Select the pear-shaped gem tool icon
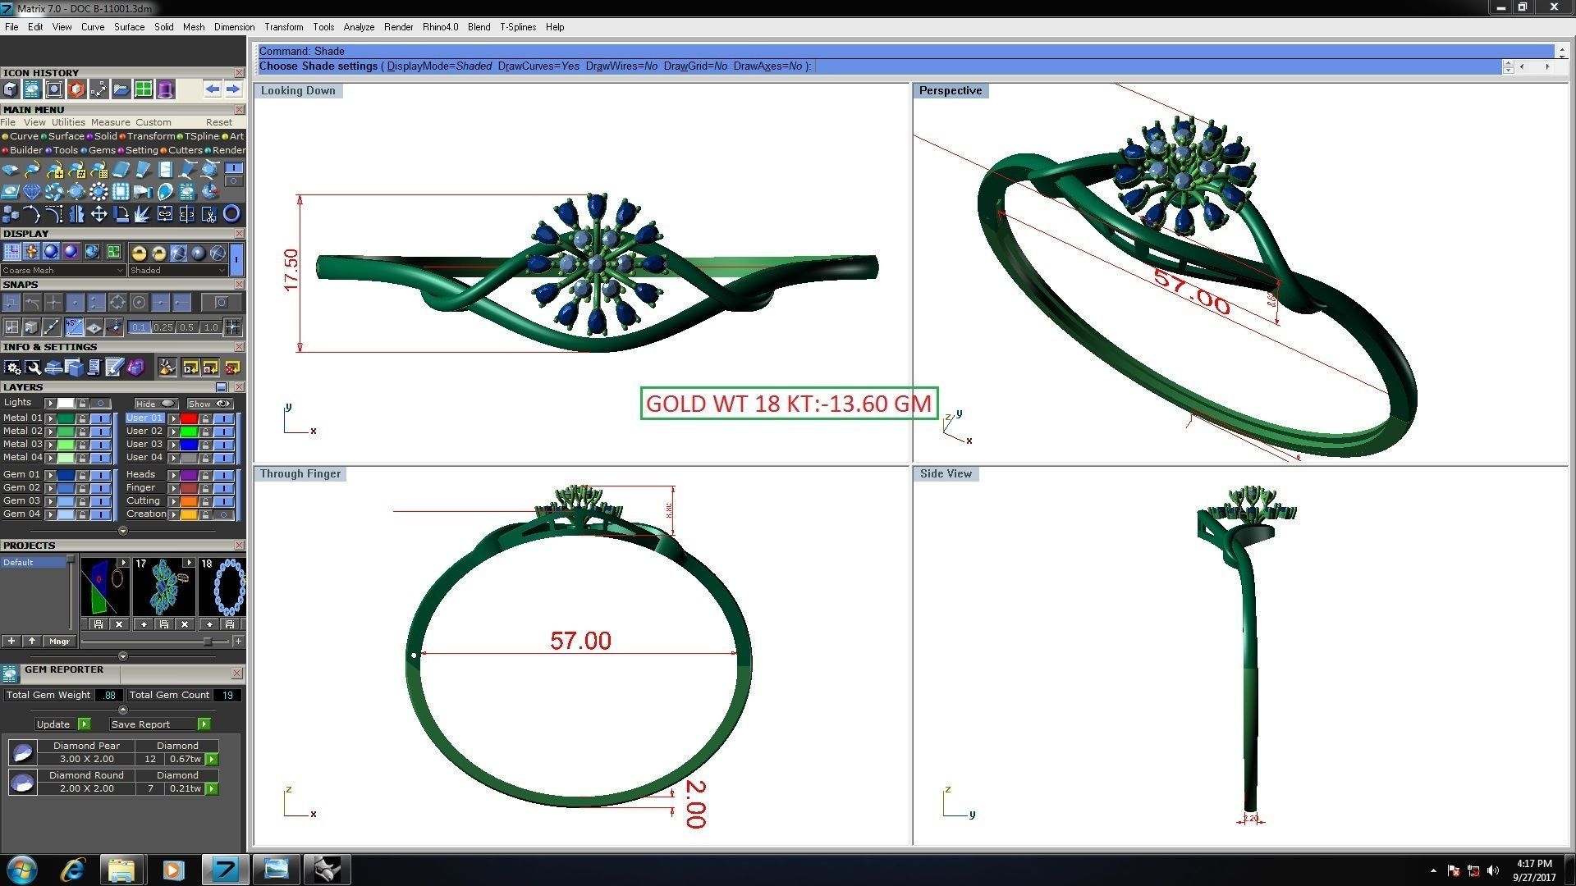Image resolution: width=1576 pixels, height=886 pixels. click(165, 192)
